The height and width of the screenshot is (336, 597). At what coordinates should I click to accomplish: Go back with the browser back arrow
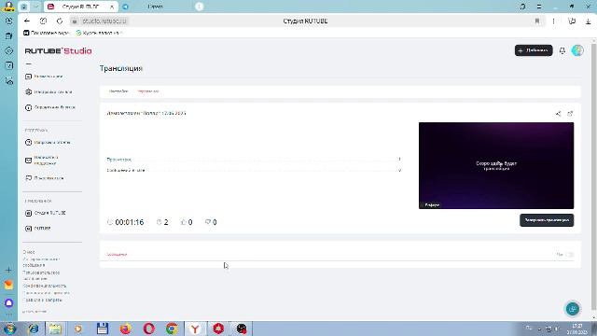pos(27,21)
